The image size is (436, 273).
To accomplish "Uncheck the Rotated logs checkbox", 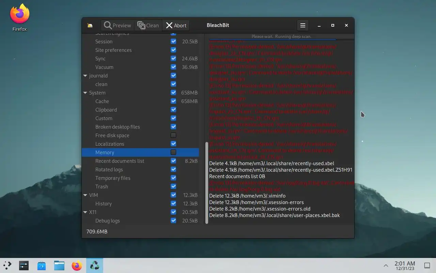I will (x=173, y=169).
